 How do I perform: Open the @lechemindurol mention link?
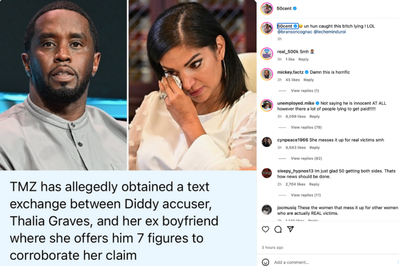(330, 32)
